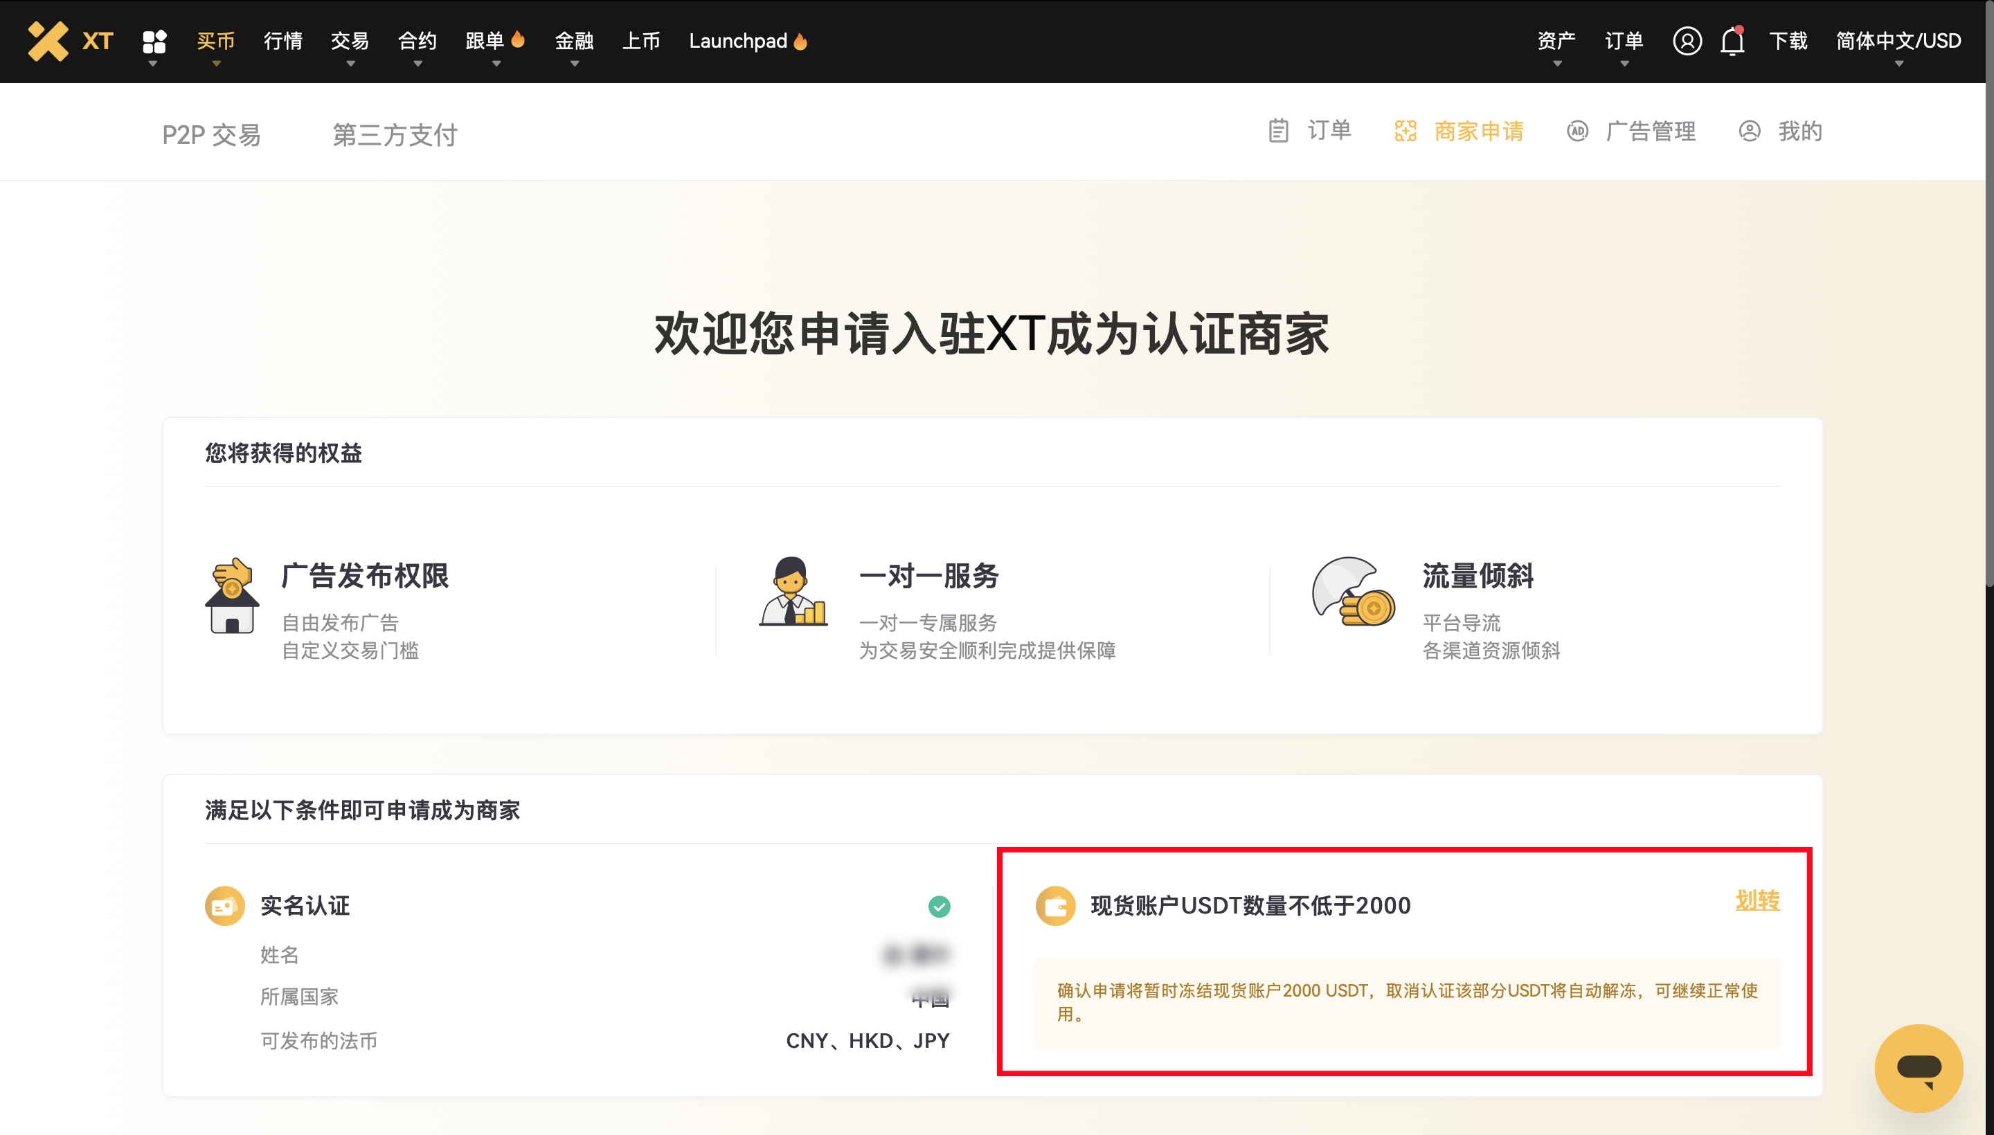Open the orange chat support bubble
This screenshot has height=1135, width=1994.
pos(1919,1067)
